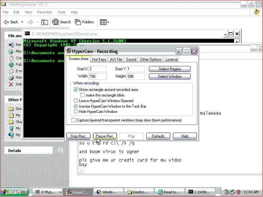Switch to the Other Options tab

tap(151, 59)
